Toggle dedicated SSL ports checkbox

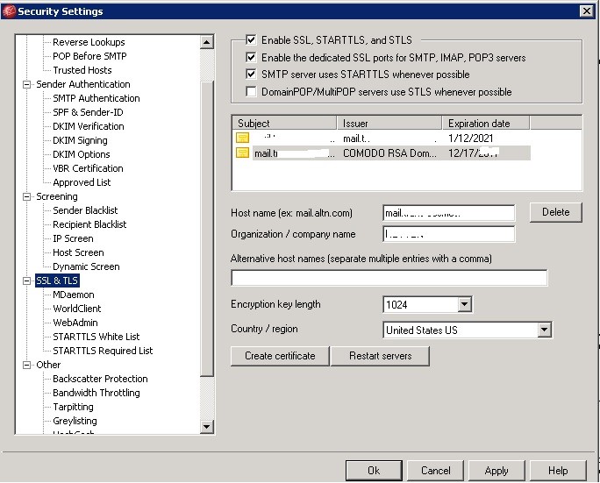(x=252, y=58)
